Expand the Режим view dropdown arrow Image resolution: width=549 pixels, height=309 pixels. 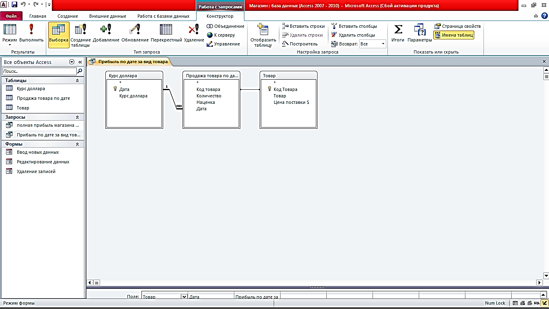point(10,45)
